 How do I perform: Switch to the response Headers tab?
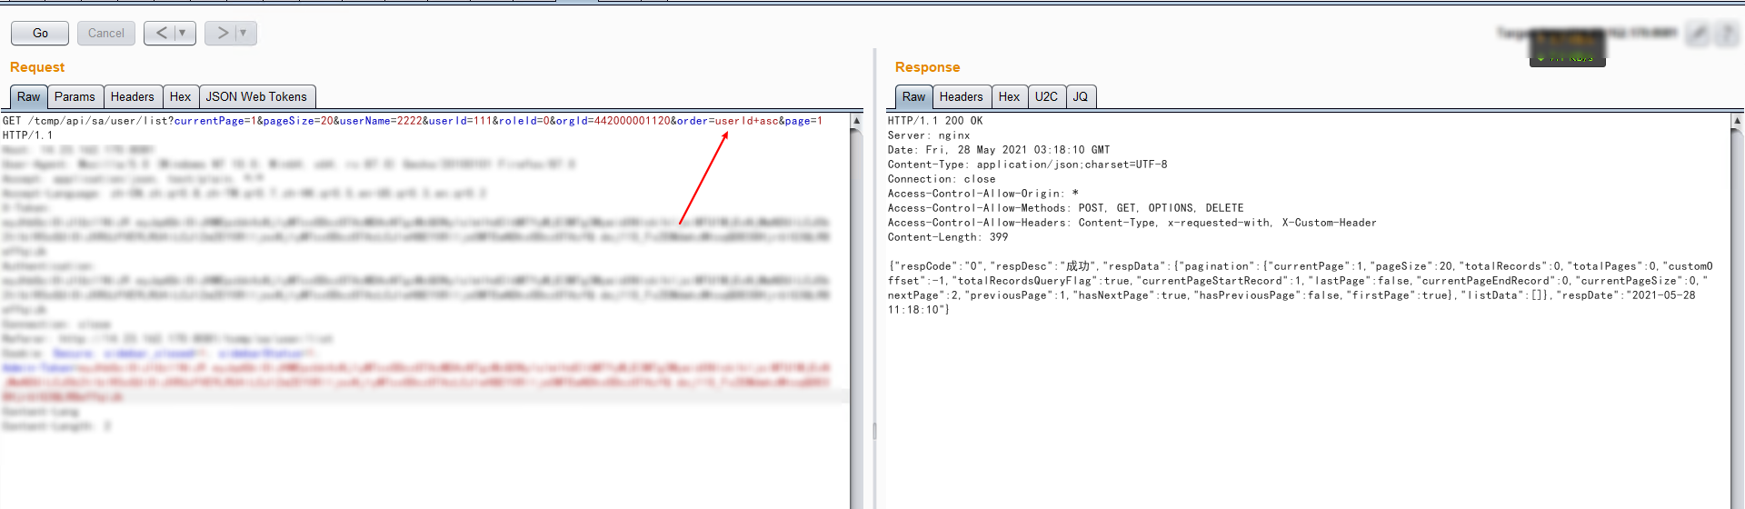pyautogui.click(x=961, y=97)
